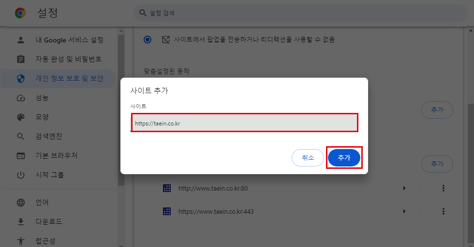Click the site icon for https://www.taein.co.kr:443
Screen dimensions: 474x247
[167, 211]
